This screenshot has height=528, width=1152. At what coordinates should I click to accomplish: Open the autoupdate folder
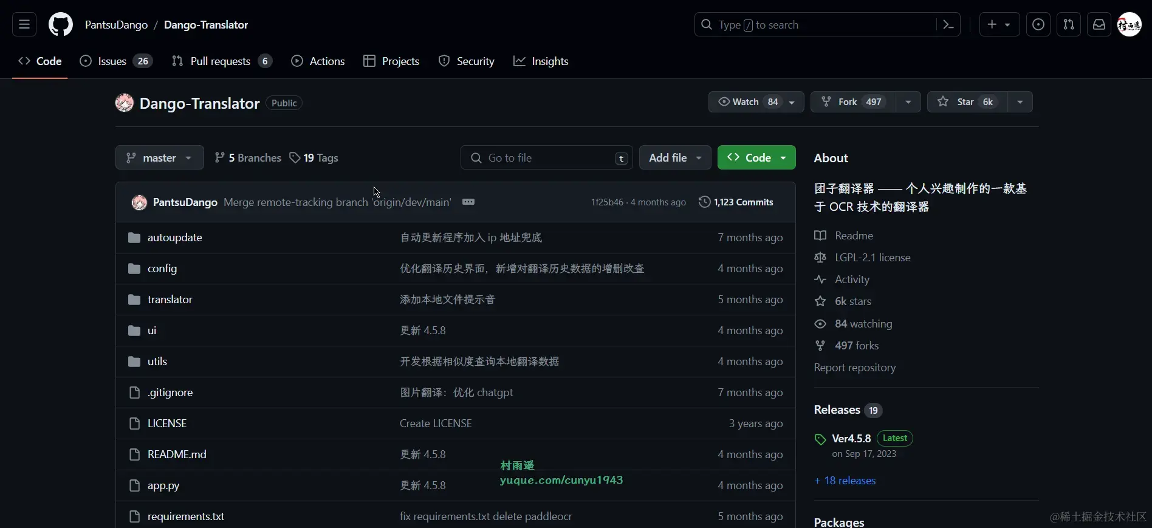[174, 238]
